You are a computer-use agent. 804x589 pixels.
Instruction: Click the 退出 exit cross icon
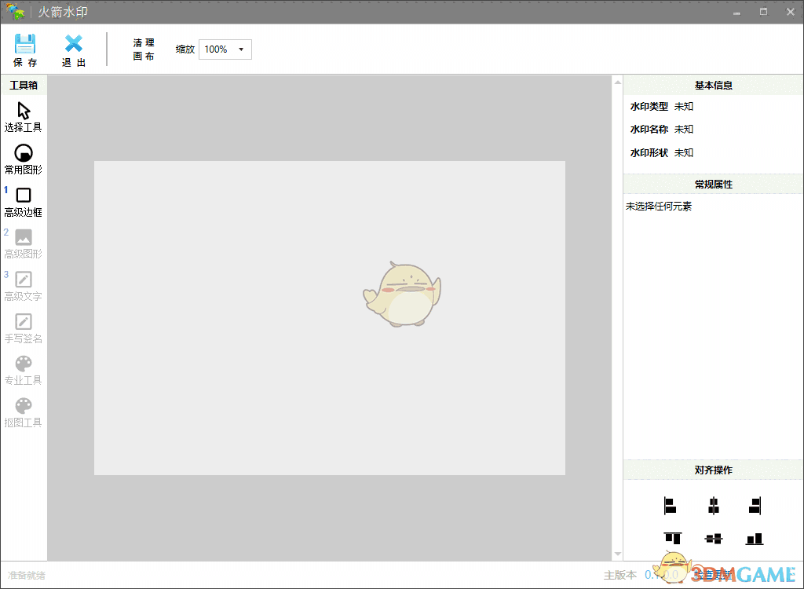(73, 45)
